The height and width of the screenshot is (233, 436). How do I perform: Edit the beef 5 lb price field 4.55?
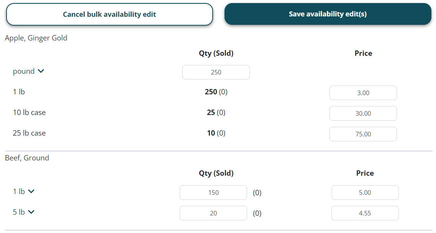(365, 213)
